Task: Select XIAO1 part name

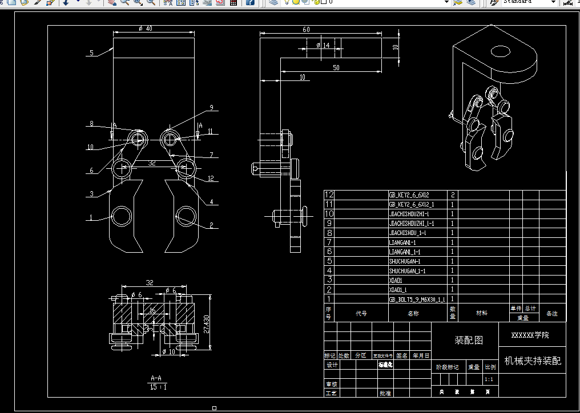Action: [x=397, y=281]
